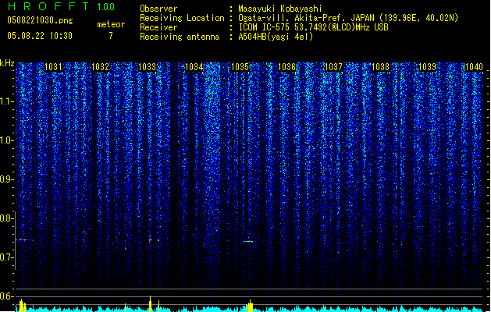Click the 1039 time marker
Screen dimensions: 491x312
(428, 66)
